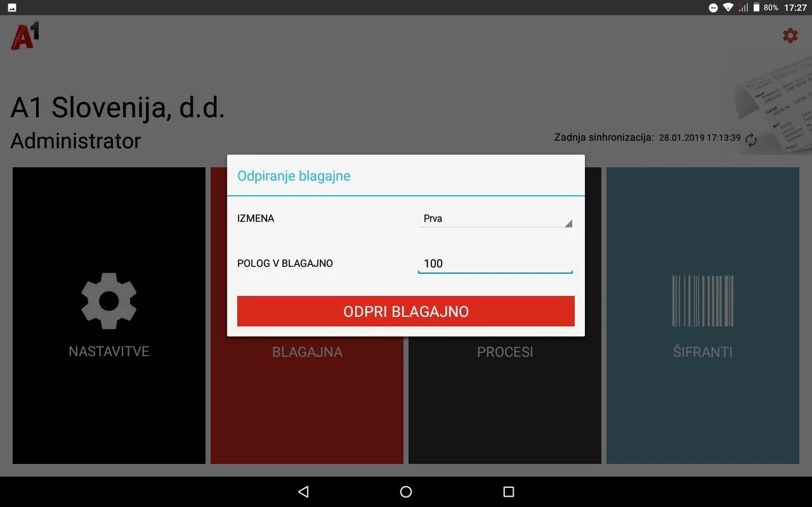The width and height of the screenshot is (812, 507).
Task: Tap the battery status icon
Action: point(756,8)
